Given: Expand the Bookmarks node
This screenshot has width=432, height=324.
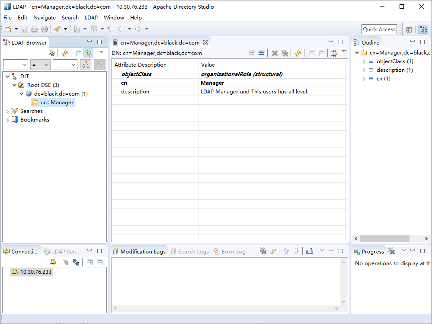Looking at the screenshot, I should (8, 120).
